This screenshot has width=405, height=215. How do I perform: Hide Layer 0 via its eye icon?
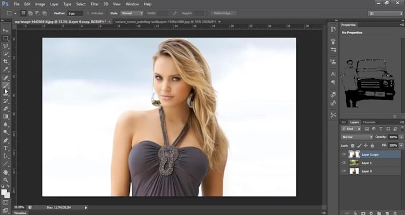click(344, 171)
